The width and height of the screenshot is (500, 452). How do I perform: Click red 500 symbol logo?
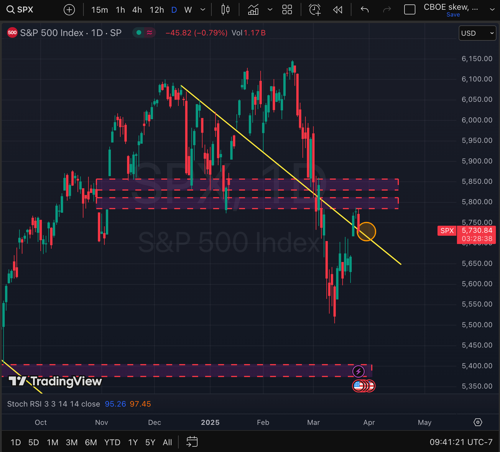pos(12,33)
